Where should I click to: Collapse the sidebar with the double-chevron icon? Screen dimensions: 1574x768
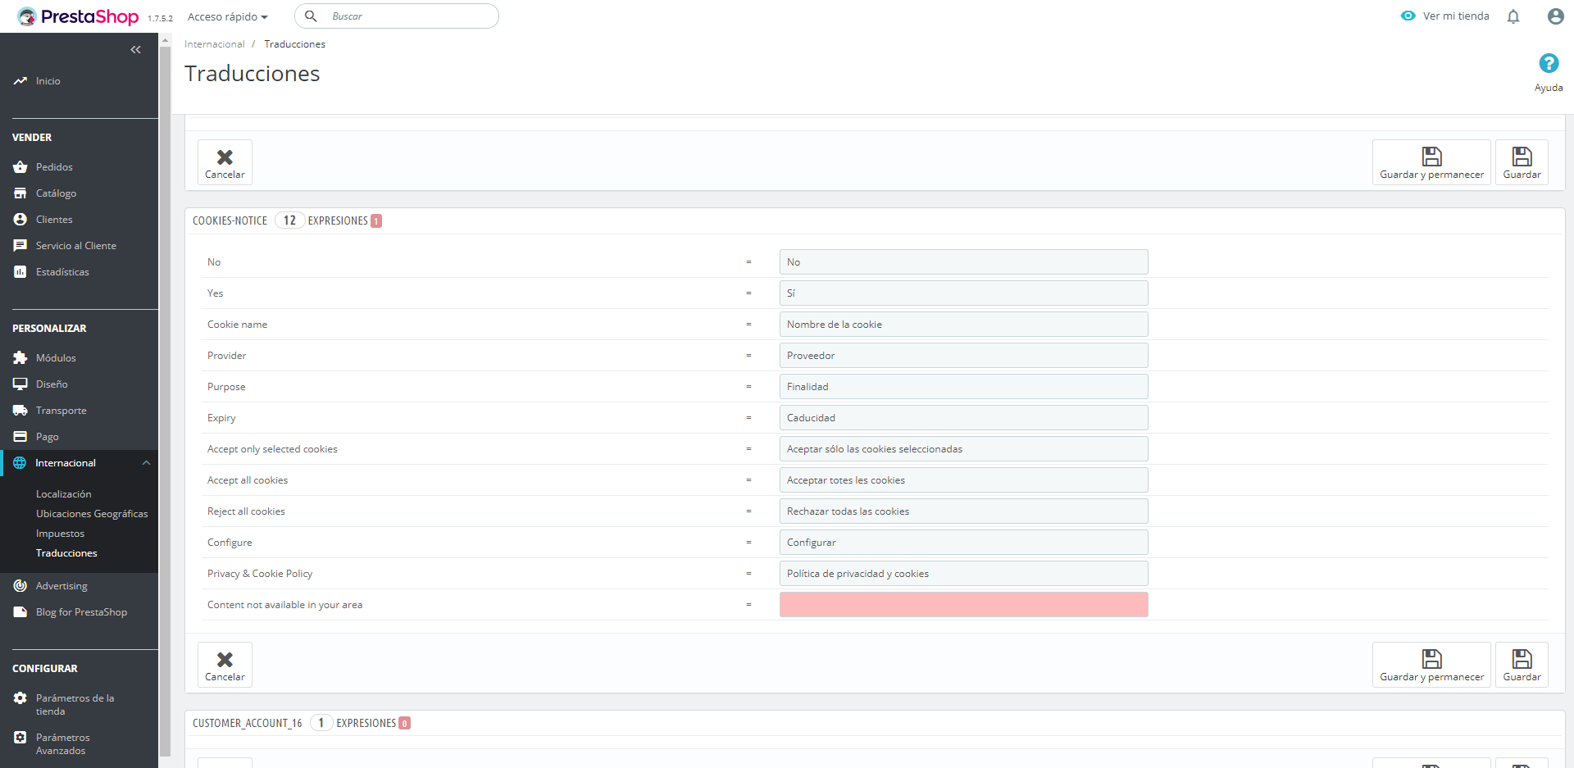pyautogui.click(x=135, y=50)
